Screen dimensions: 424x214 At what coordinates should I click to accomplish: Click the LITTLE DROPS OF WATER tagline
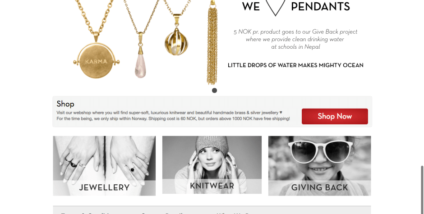(295, 65)
